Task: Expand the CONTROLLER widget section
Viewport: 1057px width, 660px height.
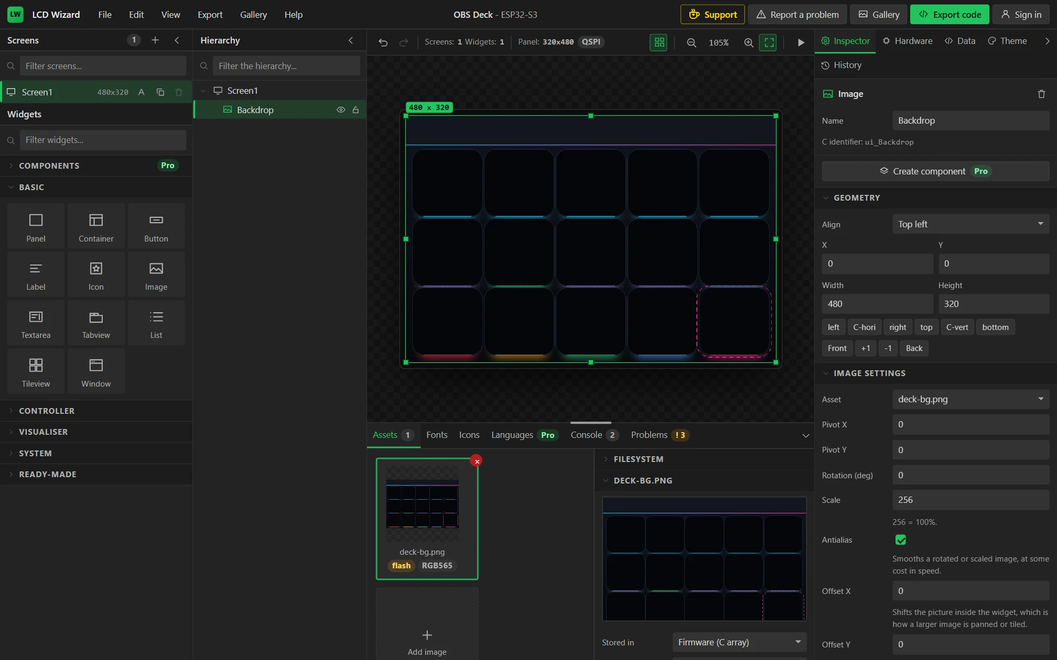Action: tap(96, 411)
